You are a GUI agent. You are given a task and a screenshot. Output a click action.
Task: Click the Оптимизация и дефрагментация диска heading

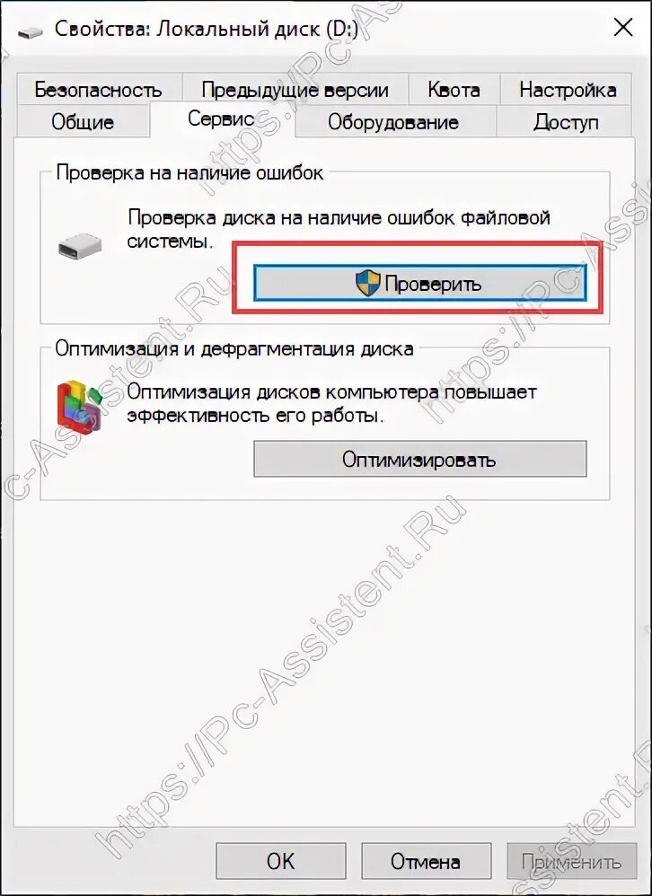[x=234, y=348]
